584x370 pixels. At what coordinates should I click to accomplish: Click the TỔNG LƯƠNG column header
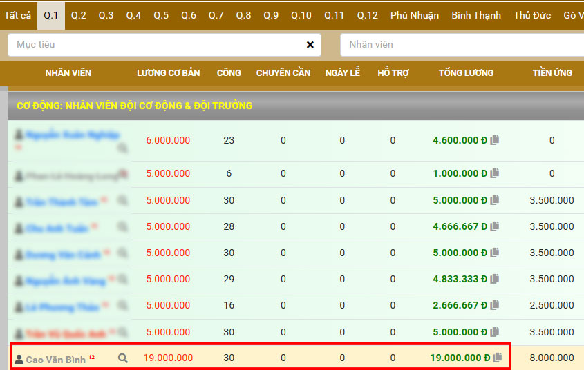tap(466, 73)
